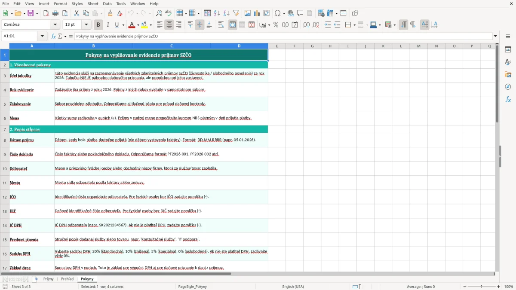516x290 pixels.
Task: Open sidebar Properties panel
Action: pos(508,50)
